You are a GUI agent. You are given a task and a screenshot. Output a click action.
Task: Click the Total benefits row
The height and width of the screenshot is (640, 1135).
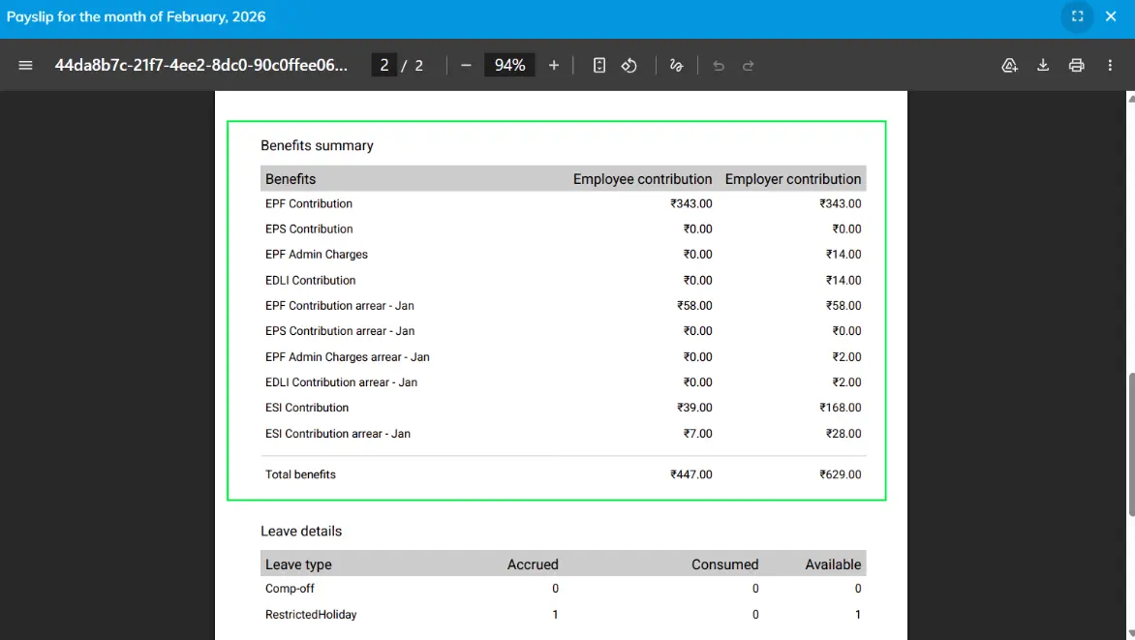(x=564, y=474)
